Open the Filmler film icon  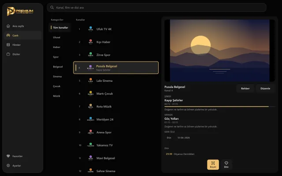[8, 45]
